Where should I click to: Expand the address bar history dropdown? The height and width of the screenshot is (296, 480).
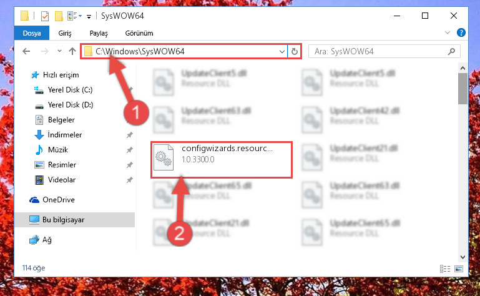tap(282, 51)
